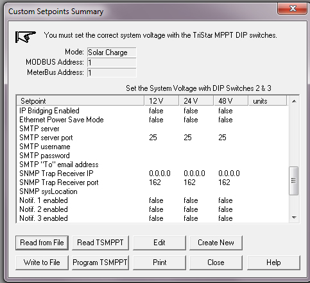The image size is (310, 283).
Task: Click 12 V false for IP Bridging Enabled
Action: point(156,111)
